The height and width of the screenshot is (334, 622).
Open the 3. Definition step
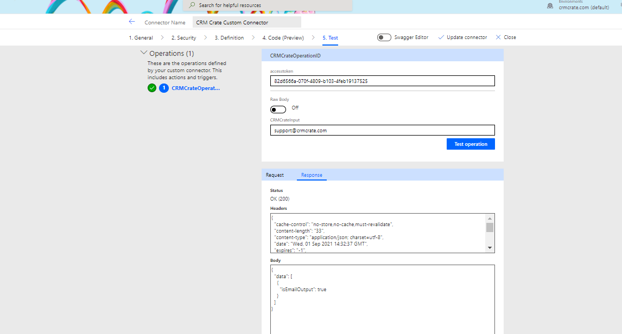coord(229,37)
